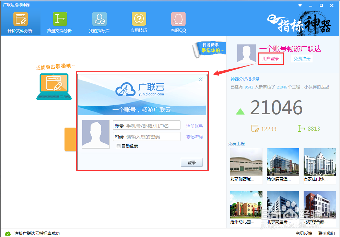340x237 pixels.
Task: Click 一个账号，畅游广联云 dialog banner text
Action: point(142,110)
